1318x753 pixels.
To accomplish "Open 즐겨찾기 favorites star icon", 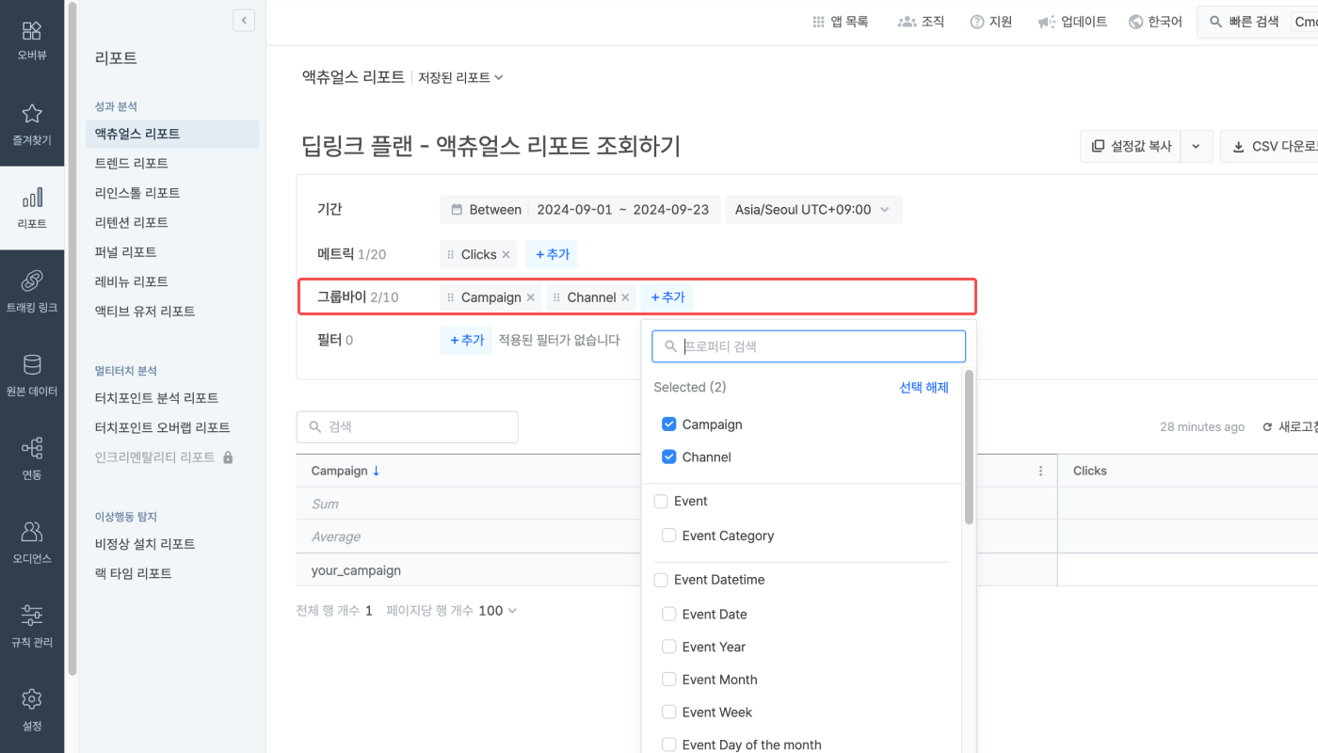I will click(32, 114).
